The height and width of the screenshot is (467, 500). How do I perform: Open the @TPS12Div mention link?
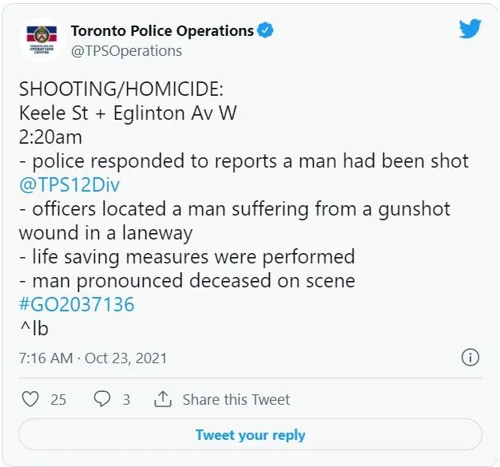[69, 185]
